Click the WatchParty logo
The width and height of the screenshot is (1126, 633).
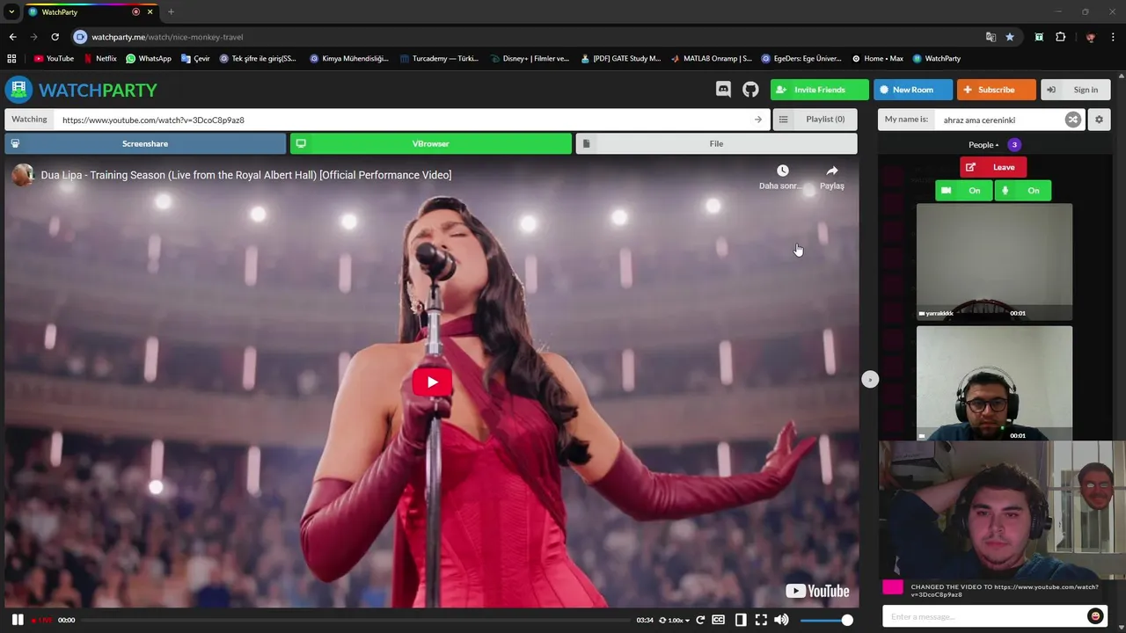[x=82, y=90]
